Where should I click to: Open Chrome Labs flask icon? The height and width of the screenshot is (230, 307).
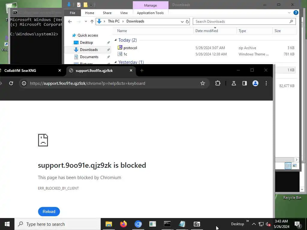234,83
